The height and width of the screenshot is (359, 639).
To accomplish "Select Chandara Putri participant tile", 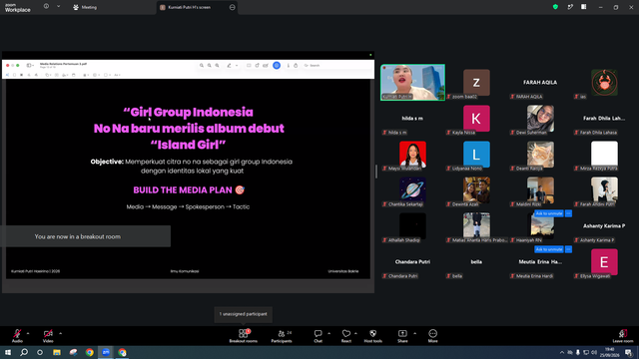I will click(x=412, y=262).
